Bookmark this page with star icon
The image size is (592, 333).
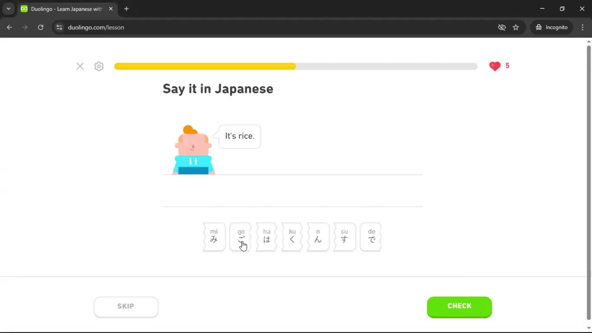click(516, 27)
